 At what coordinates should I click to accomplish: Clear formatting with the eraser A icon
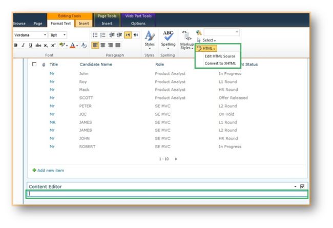coord(84,45)
